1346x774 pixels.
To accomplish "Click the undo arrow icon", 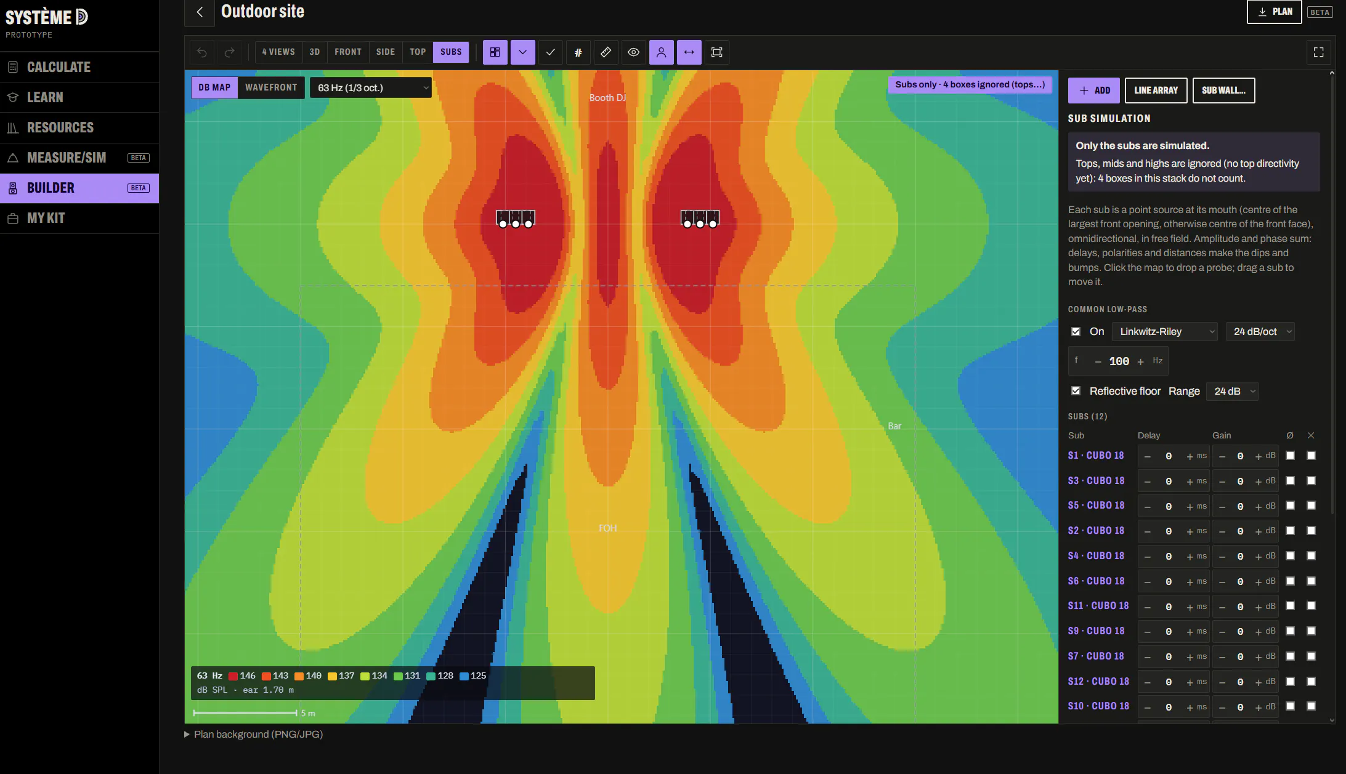I will click(x=202, y=52).
